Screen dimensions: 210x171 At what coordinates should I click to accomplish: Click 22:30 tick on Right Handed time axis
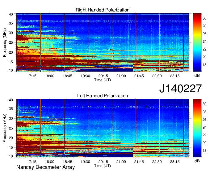click(x=157, y=76)
